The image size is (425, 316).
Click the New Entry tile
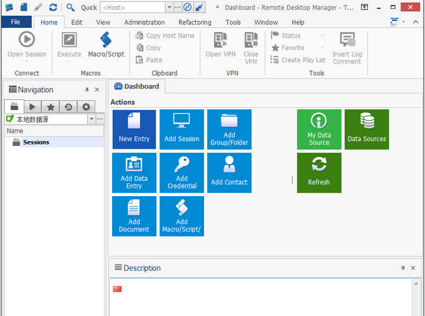point(134,129)
